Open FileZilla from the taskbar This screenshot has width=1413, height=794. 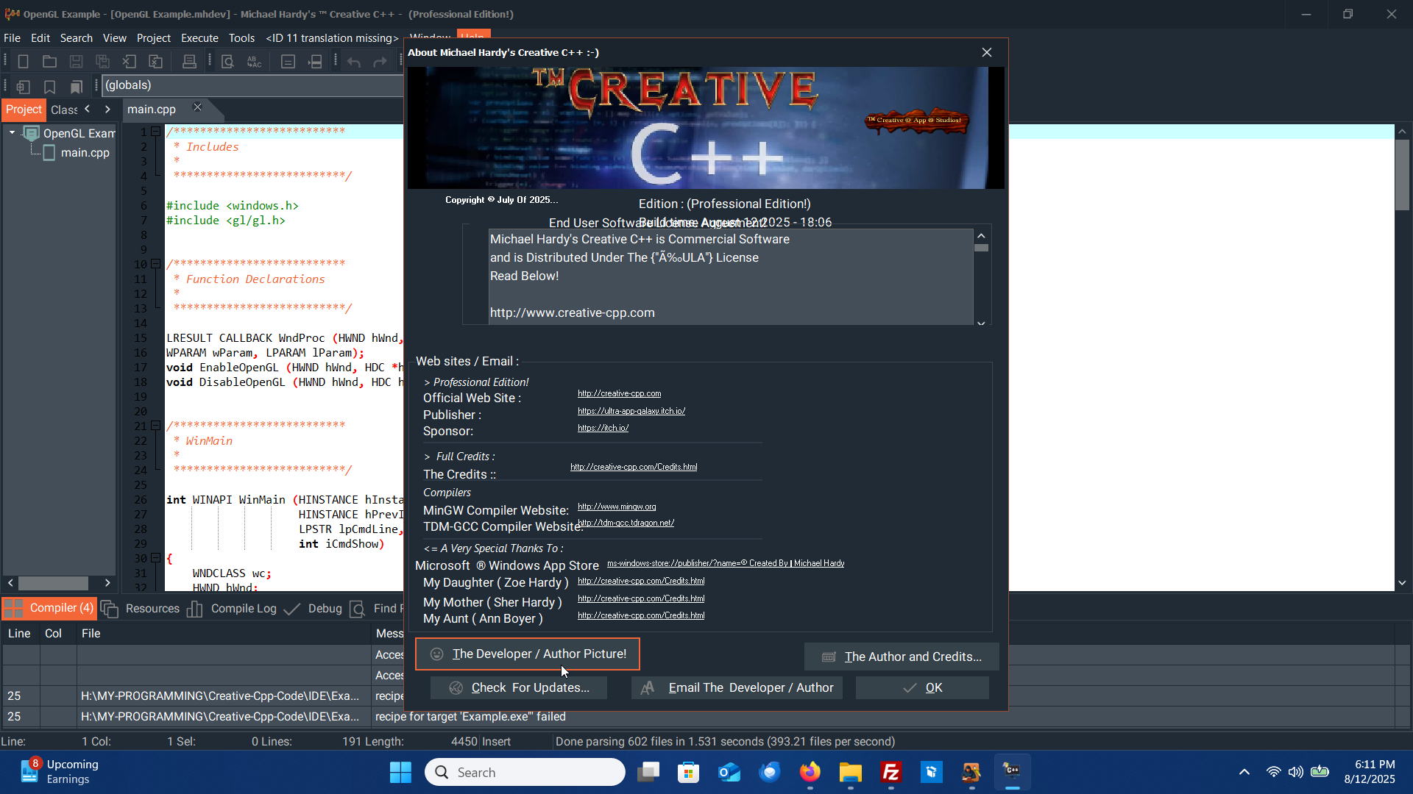890,772
